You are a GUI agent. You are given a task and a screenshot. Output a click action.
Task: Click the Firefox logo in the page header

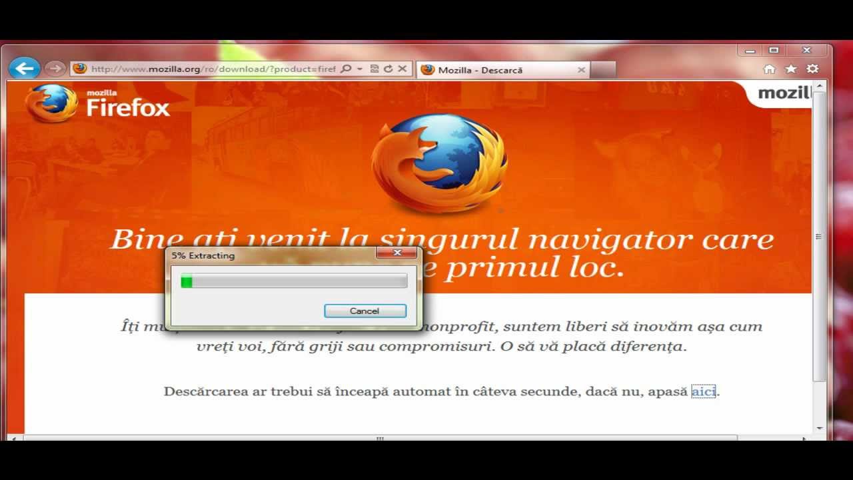98,103
